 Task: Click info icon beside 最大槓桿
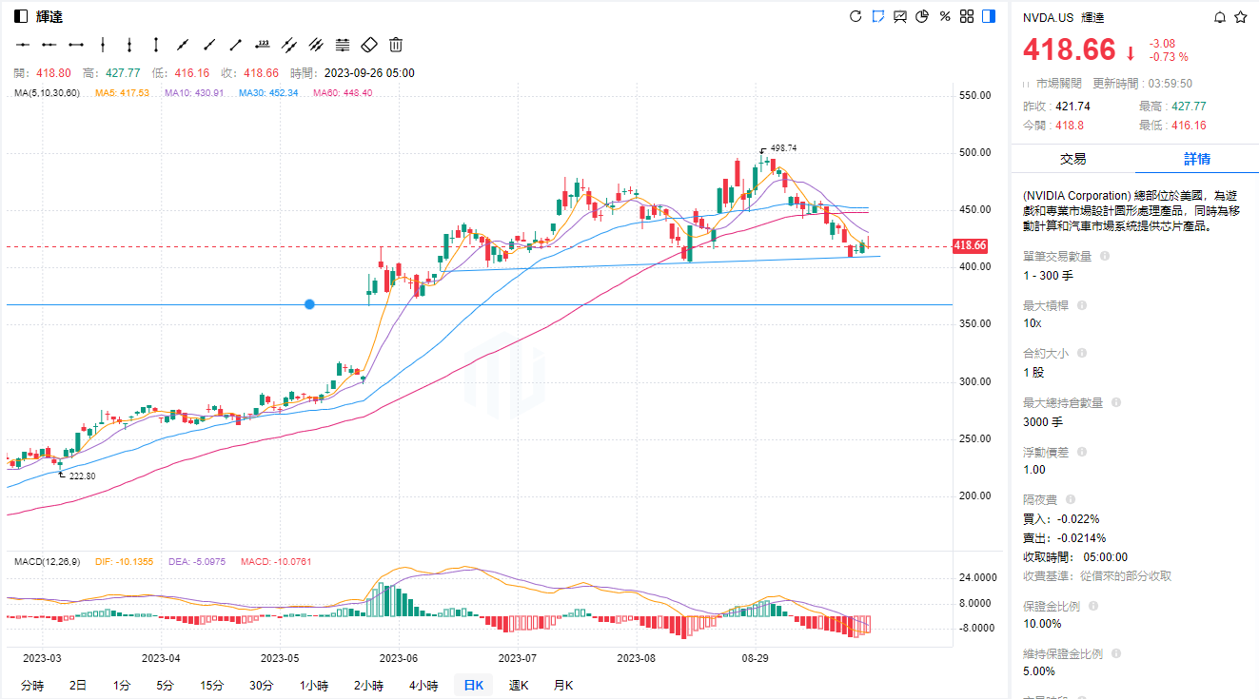1081,305
